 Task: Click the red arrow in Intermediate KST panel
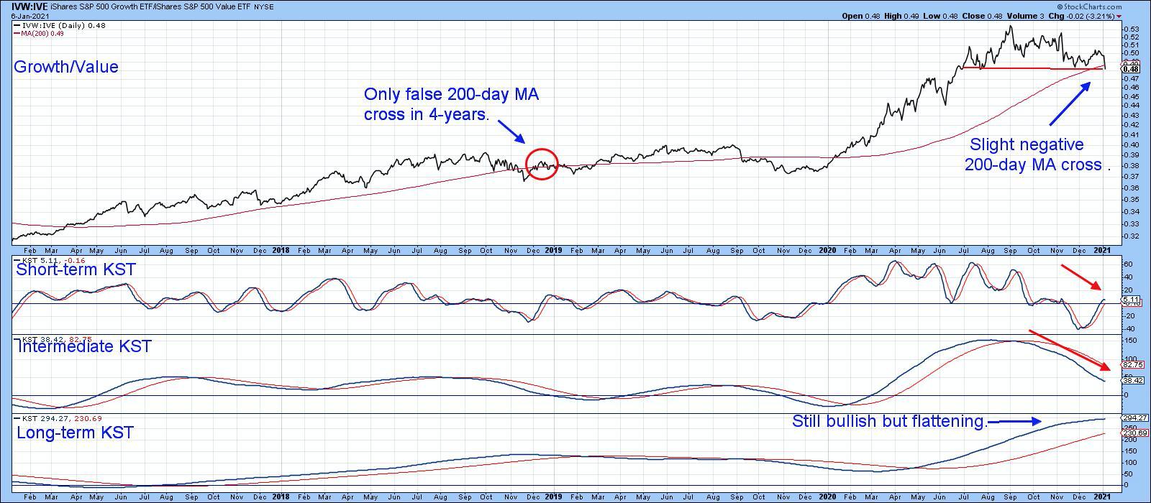(x=1069, y=350)
